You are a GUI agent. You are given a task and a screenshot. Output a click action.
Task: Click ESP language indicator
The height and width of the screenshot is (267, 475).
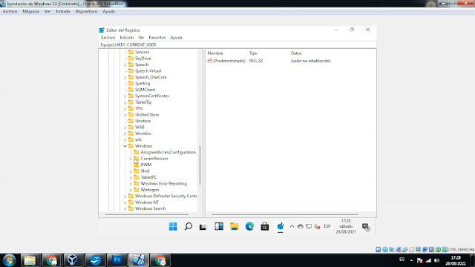pos(327,226)
